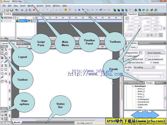
Task: Click the blue Play with red marker icon
Action: [x=101, y=10]
